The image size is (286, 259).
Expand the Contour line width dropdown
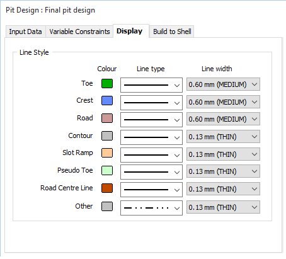pyautogui.click(x=223, y=137)
